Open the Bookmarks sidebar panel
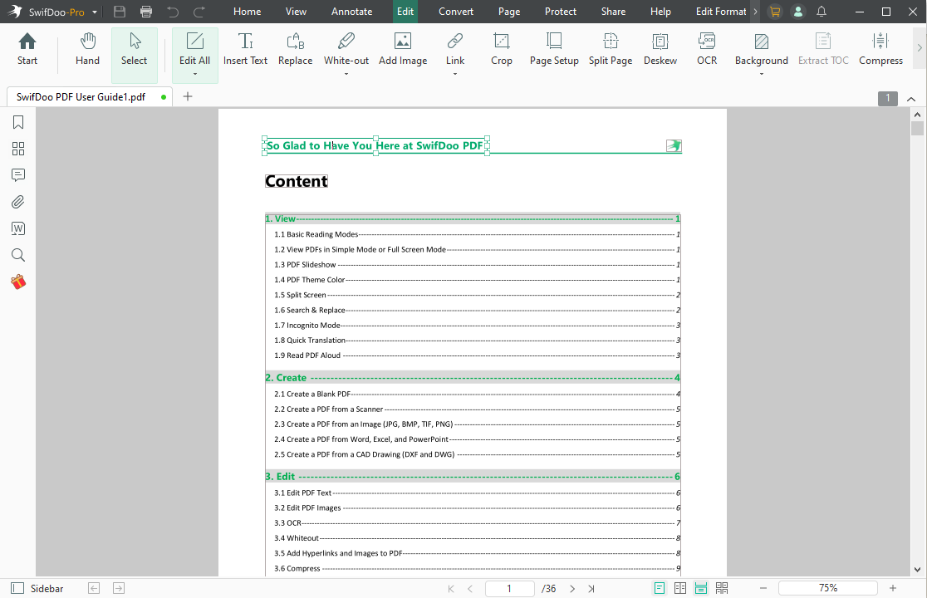The height and width of the screenshot is (598, 927). point(18,122)
